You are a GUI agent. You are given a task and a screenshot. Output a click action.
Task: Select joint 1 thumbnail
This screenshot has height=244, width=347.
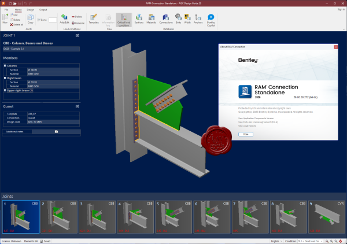pos(21,217)
